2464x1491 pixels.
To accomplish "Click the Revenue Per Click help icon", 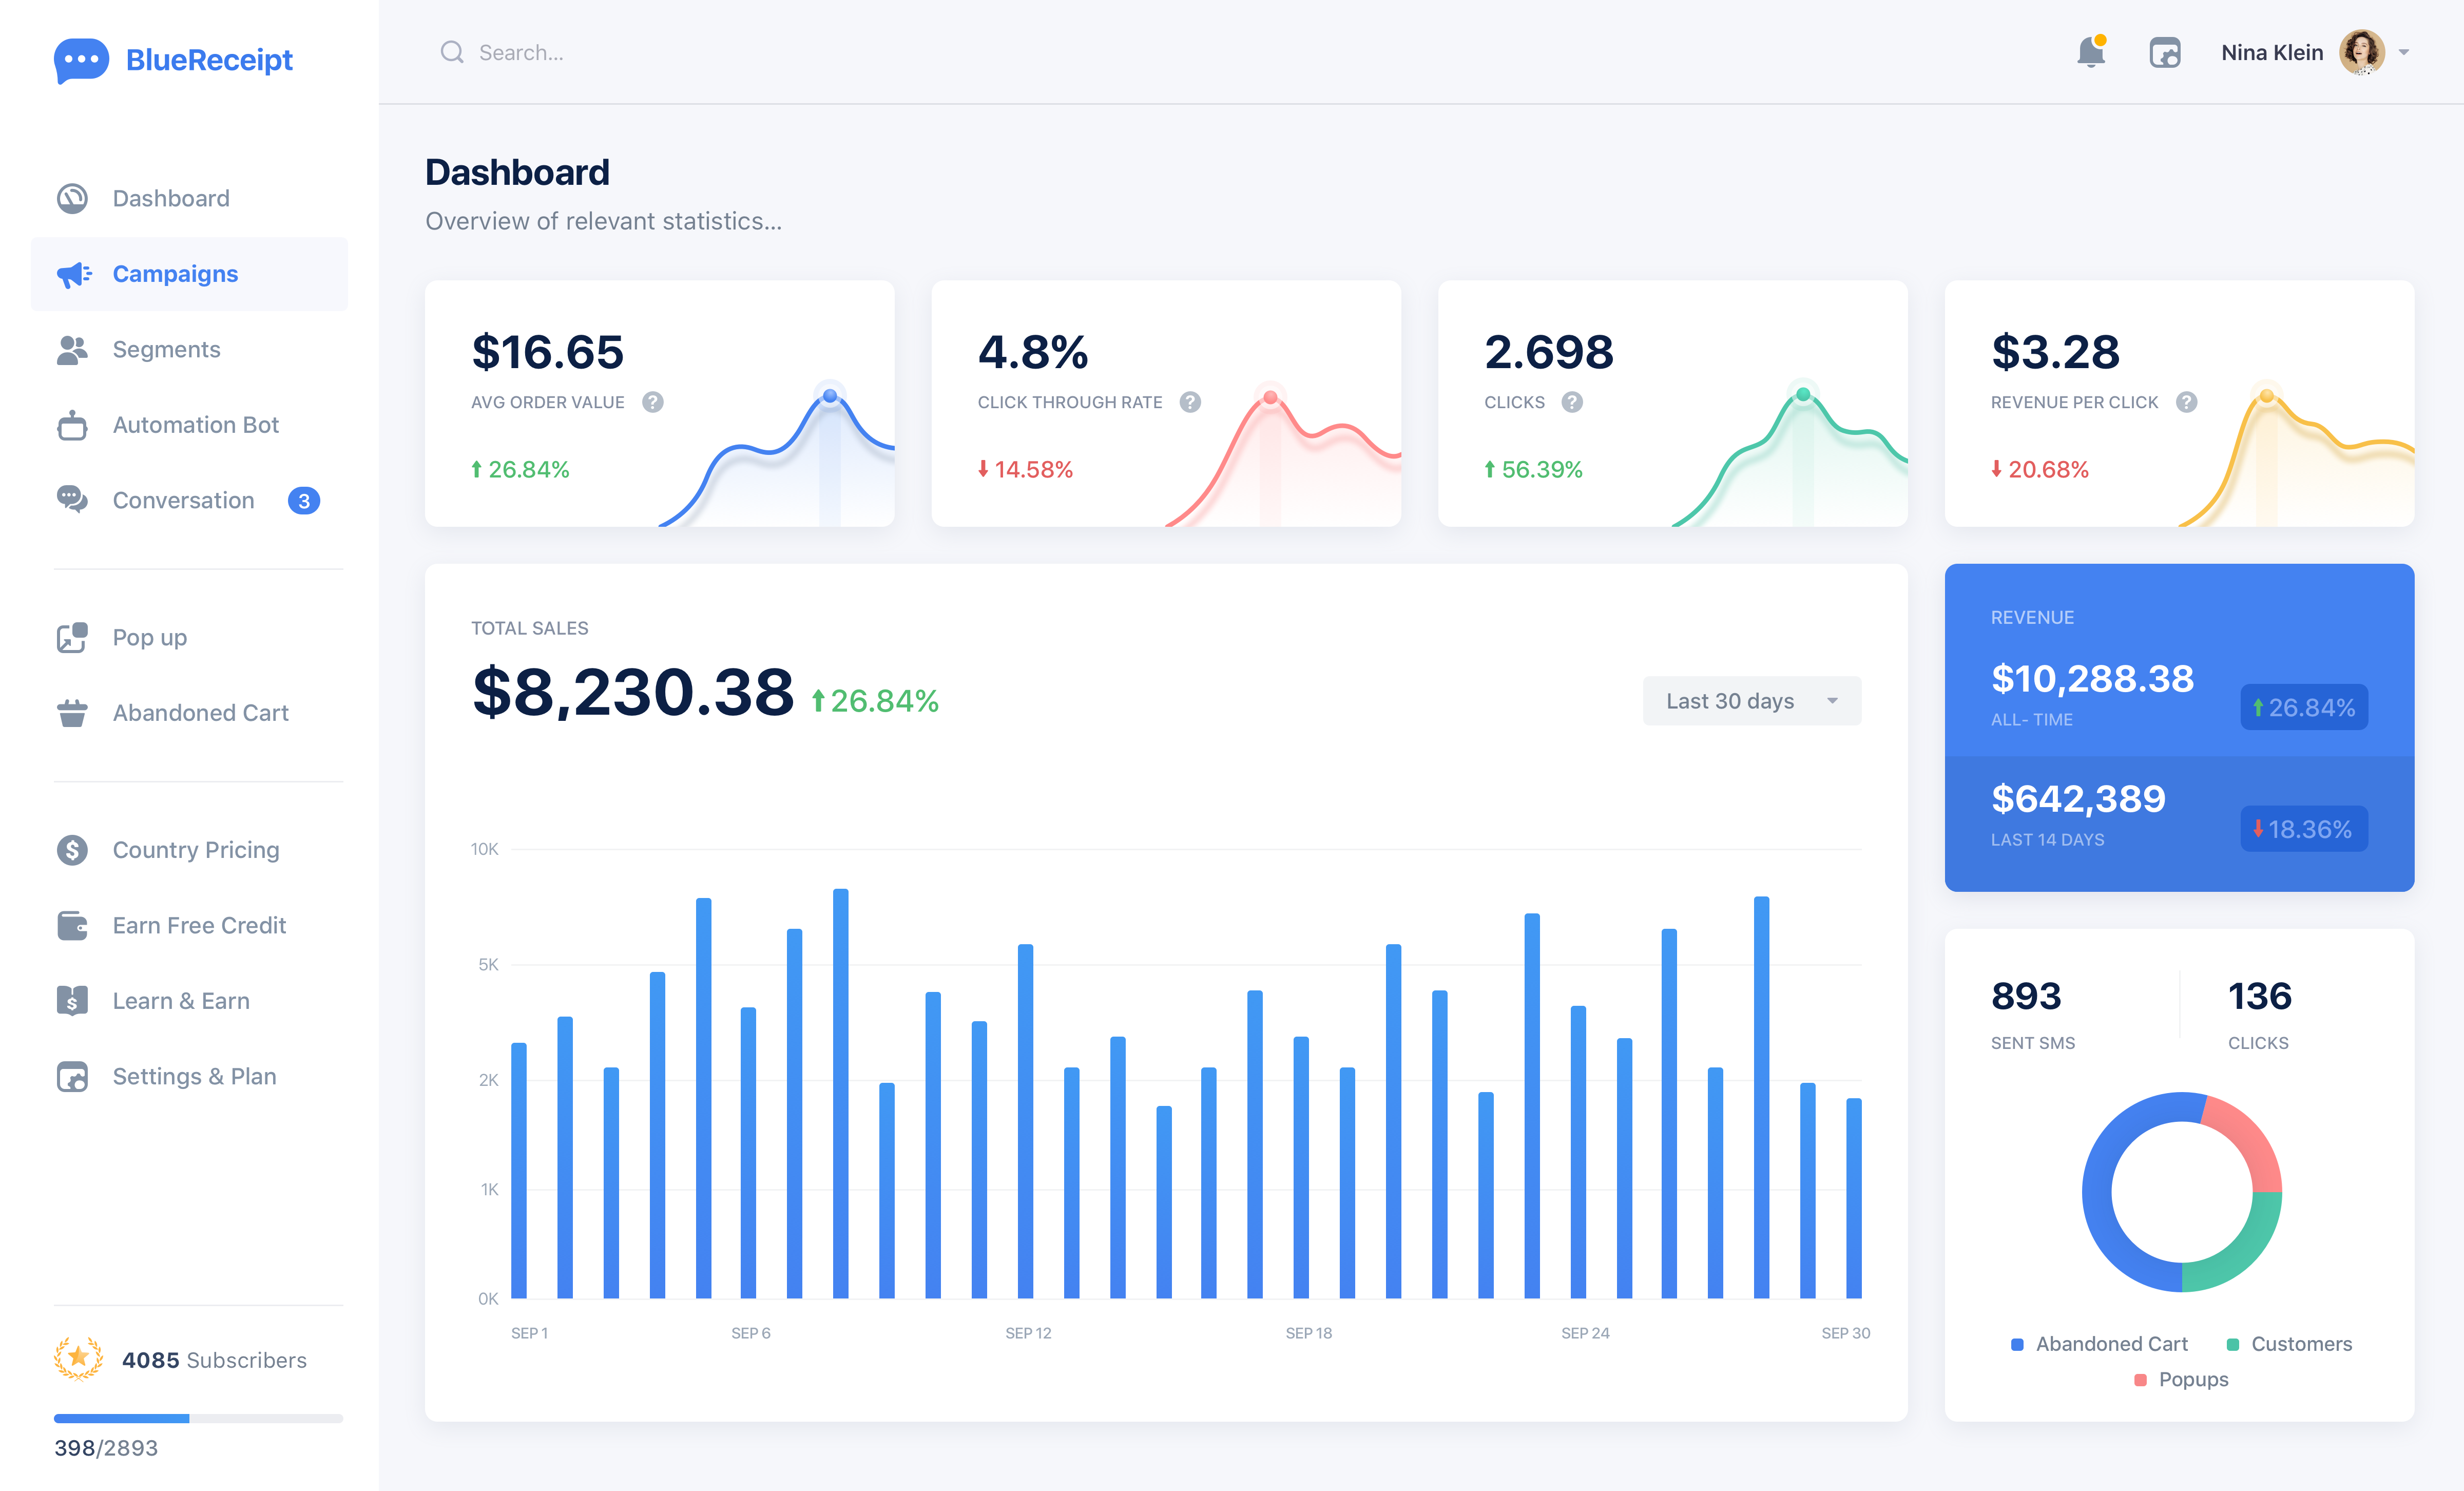I will tap(2187, 402).
